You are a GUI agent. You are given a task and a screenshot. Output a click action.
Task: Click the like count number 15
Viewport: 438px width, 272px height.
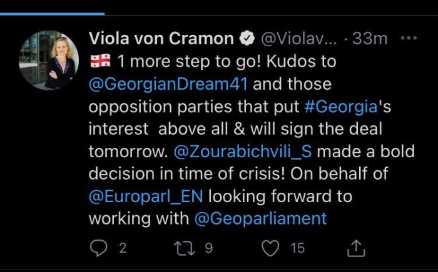pyautogui.click(x=297, y=248)
